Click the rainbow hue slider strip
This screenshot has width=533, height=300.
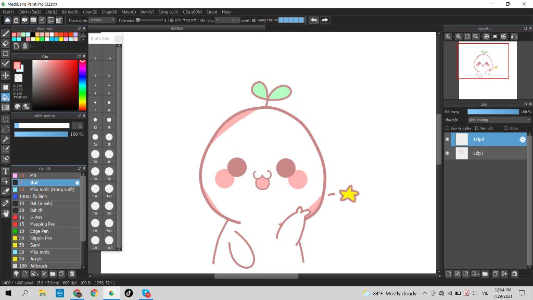(82, 85)
